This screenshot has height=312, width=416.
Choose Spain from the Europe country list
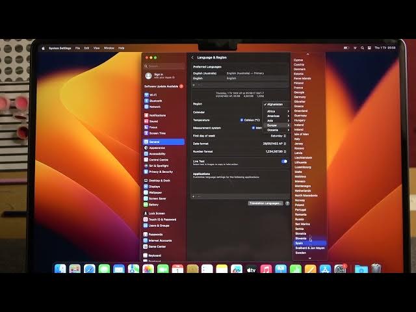pos(309,243)
